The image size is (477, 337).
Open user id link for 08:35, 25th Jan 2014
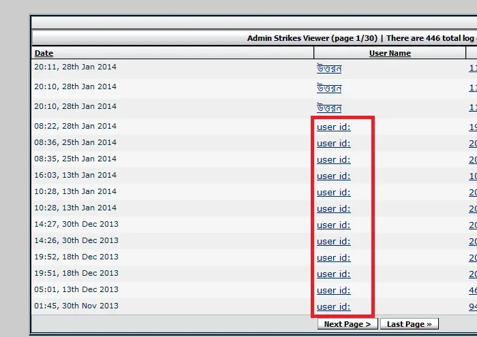pyautogui.click(x=334, y=160)
